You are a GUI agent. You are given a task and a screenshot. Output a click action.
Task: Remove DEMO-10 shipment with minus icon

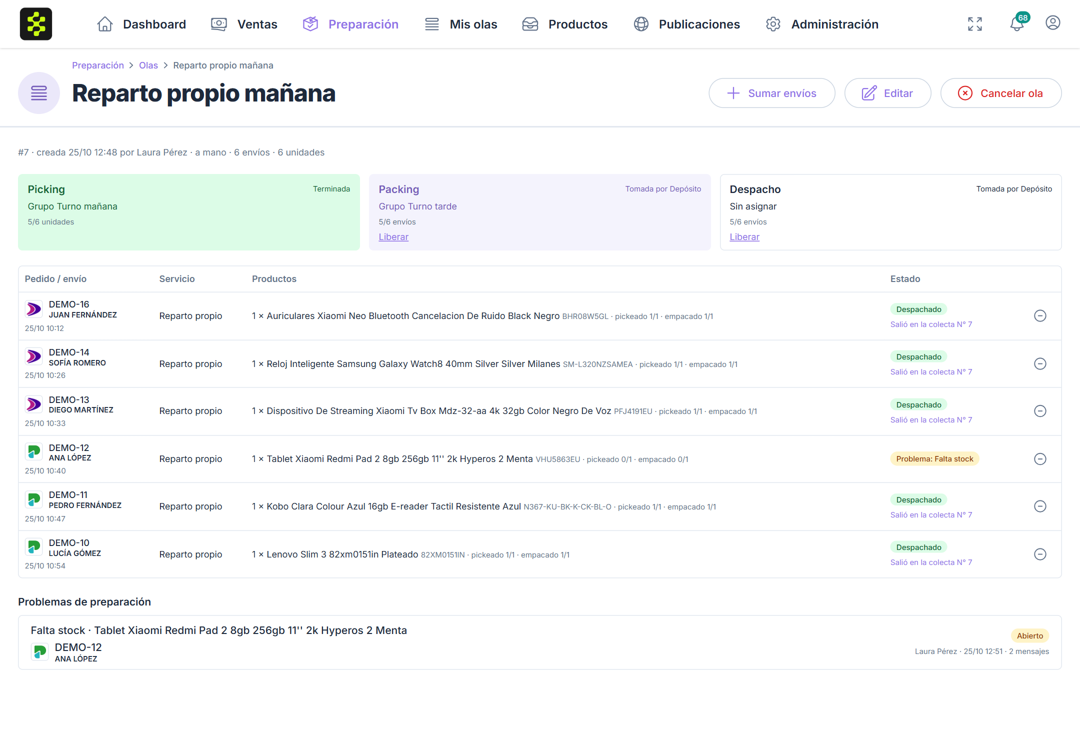[x=1040, y=554]
